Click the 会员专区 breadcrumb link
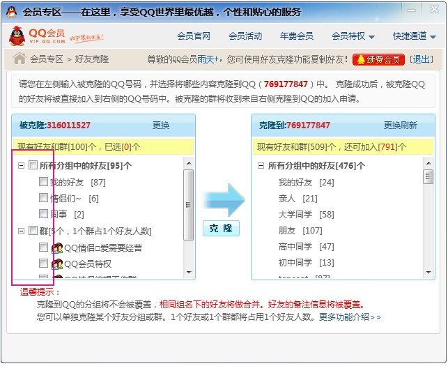The image size is (448, 366). pos(47,59)
